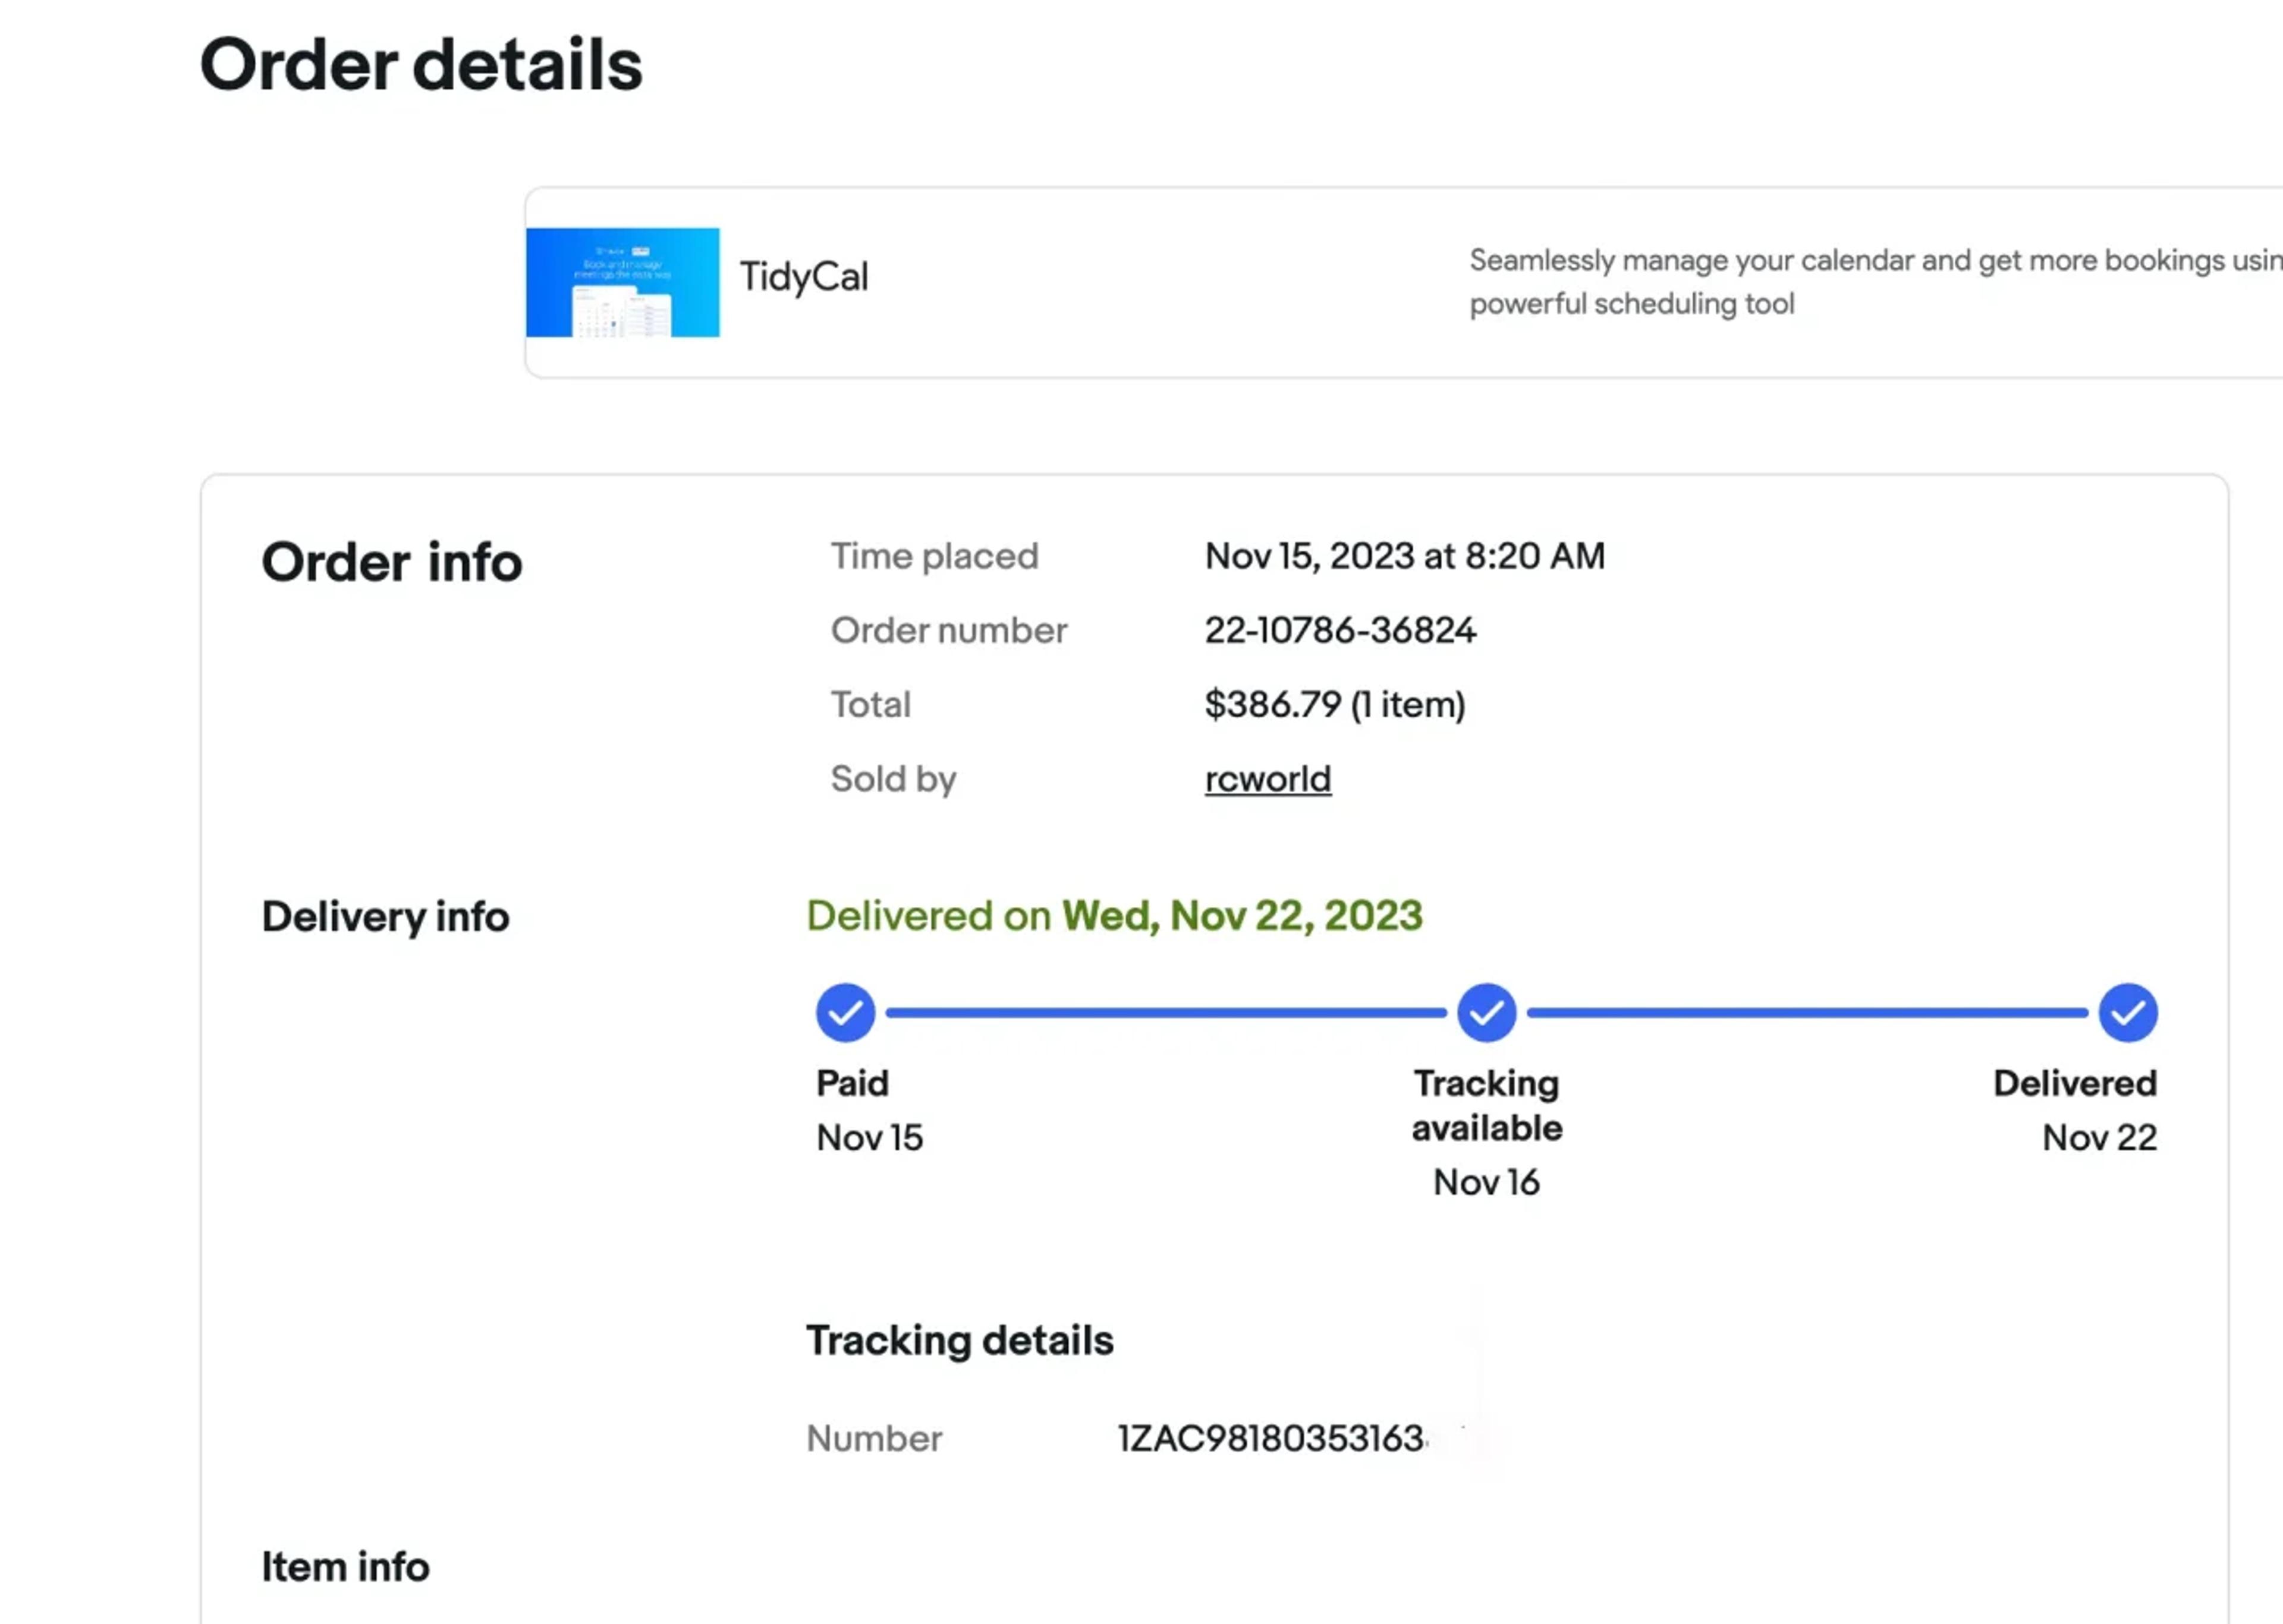Click the TidyCal ad description text

tap(1875, 282)
